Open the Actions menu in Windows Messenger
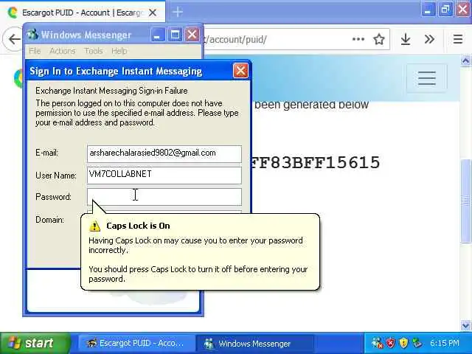472x354 pixels. (x=62, y=51)
